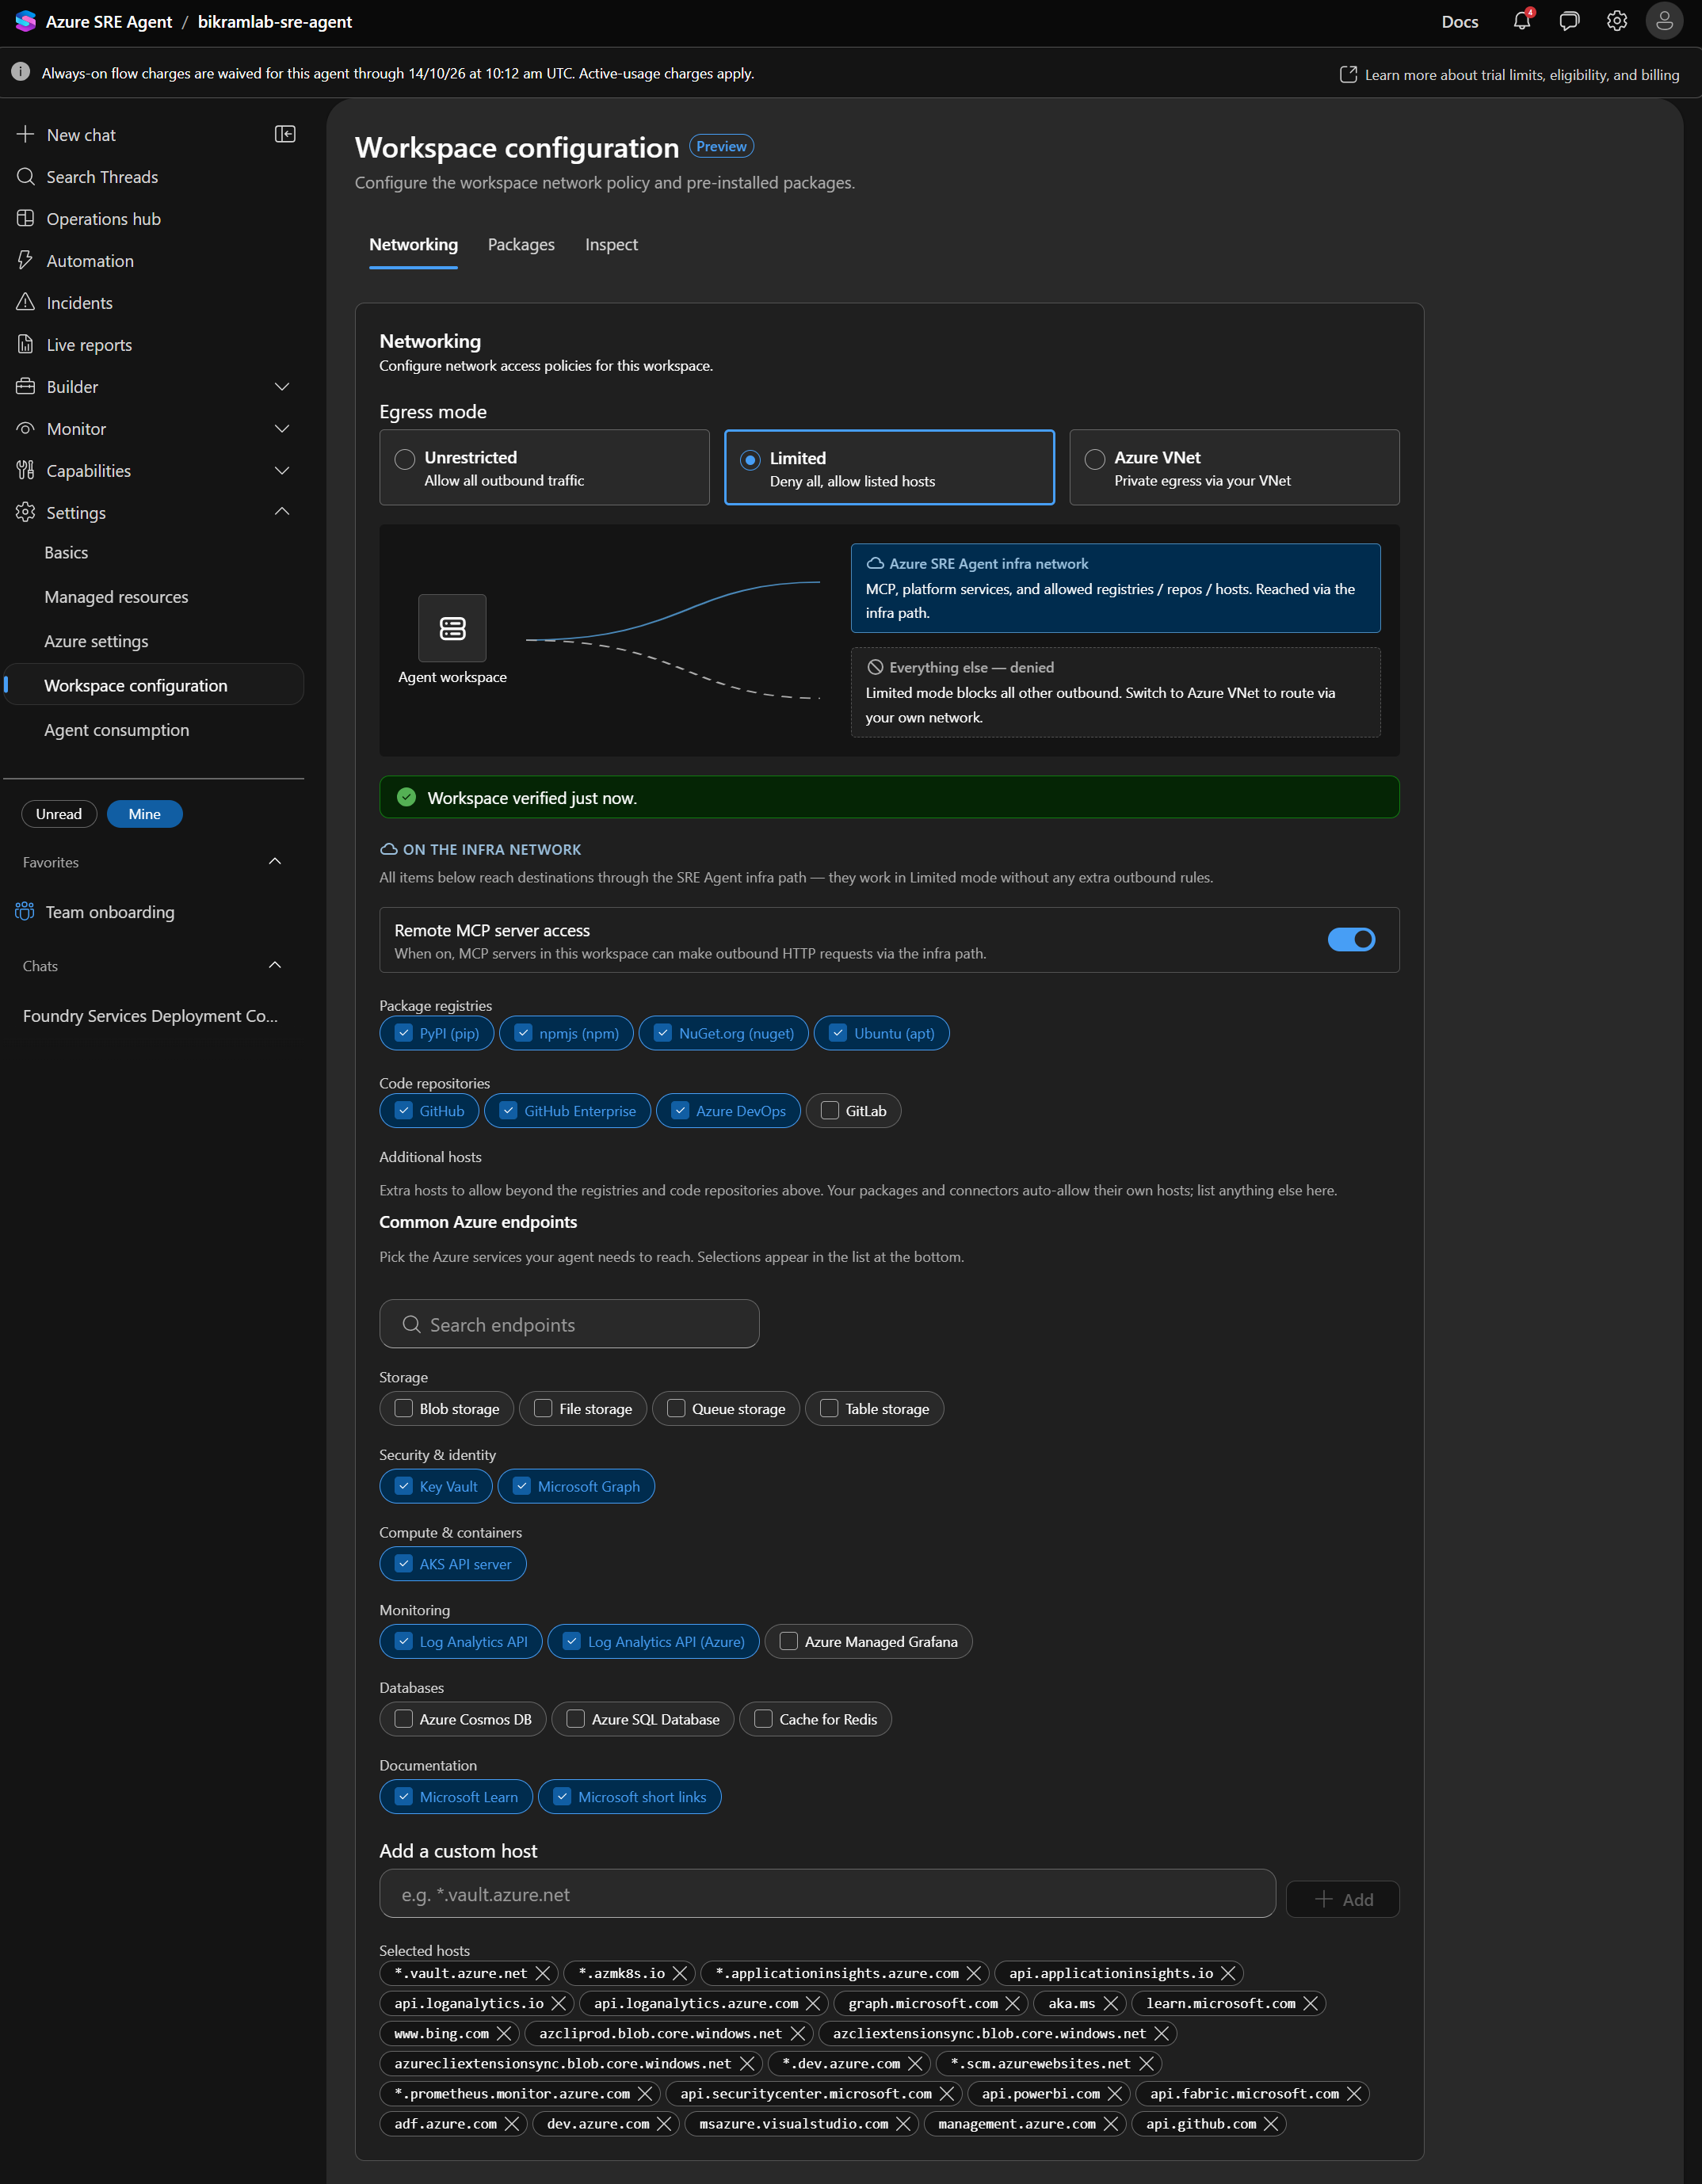Click the Docs link
The height and width of the screenshot is (2184, 1702).
tap(1459, 21)
